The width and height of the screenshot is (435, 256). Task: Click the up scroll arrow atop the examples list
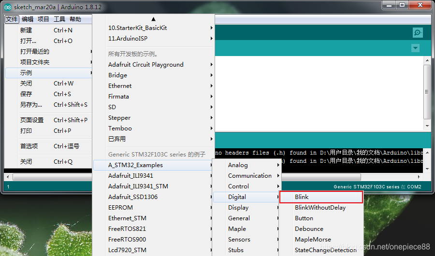point(153,19)
